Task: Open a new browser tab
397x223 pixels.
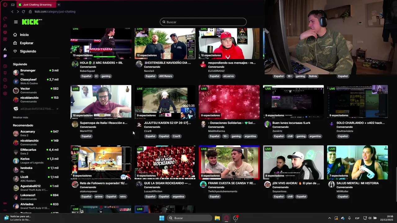Action: (59, 5)
